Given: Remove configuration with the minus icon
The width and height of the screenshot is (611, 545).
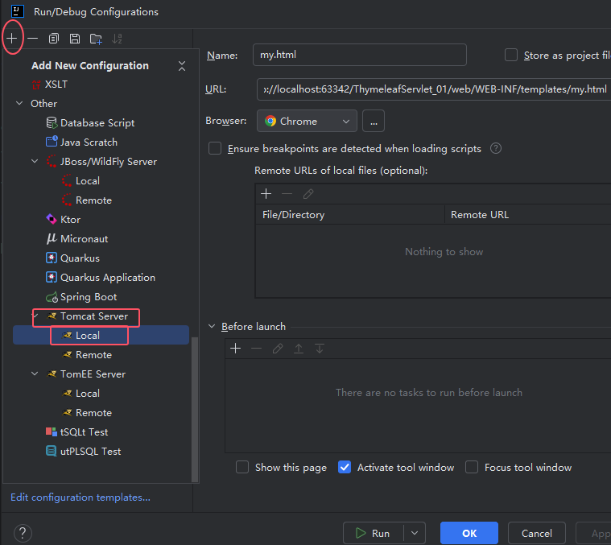Looking at the screenshot, I should [33, 39].
